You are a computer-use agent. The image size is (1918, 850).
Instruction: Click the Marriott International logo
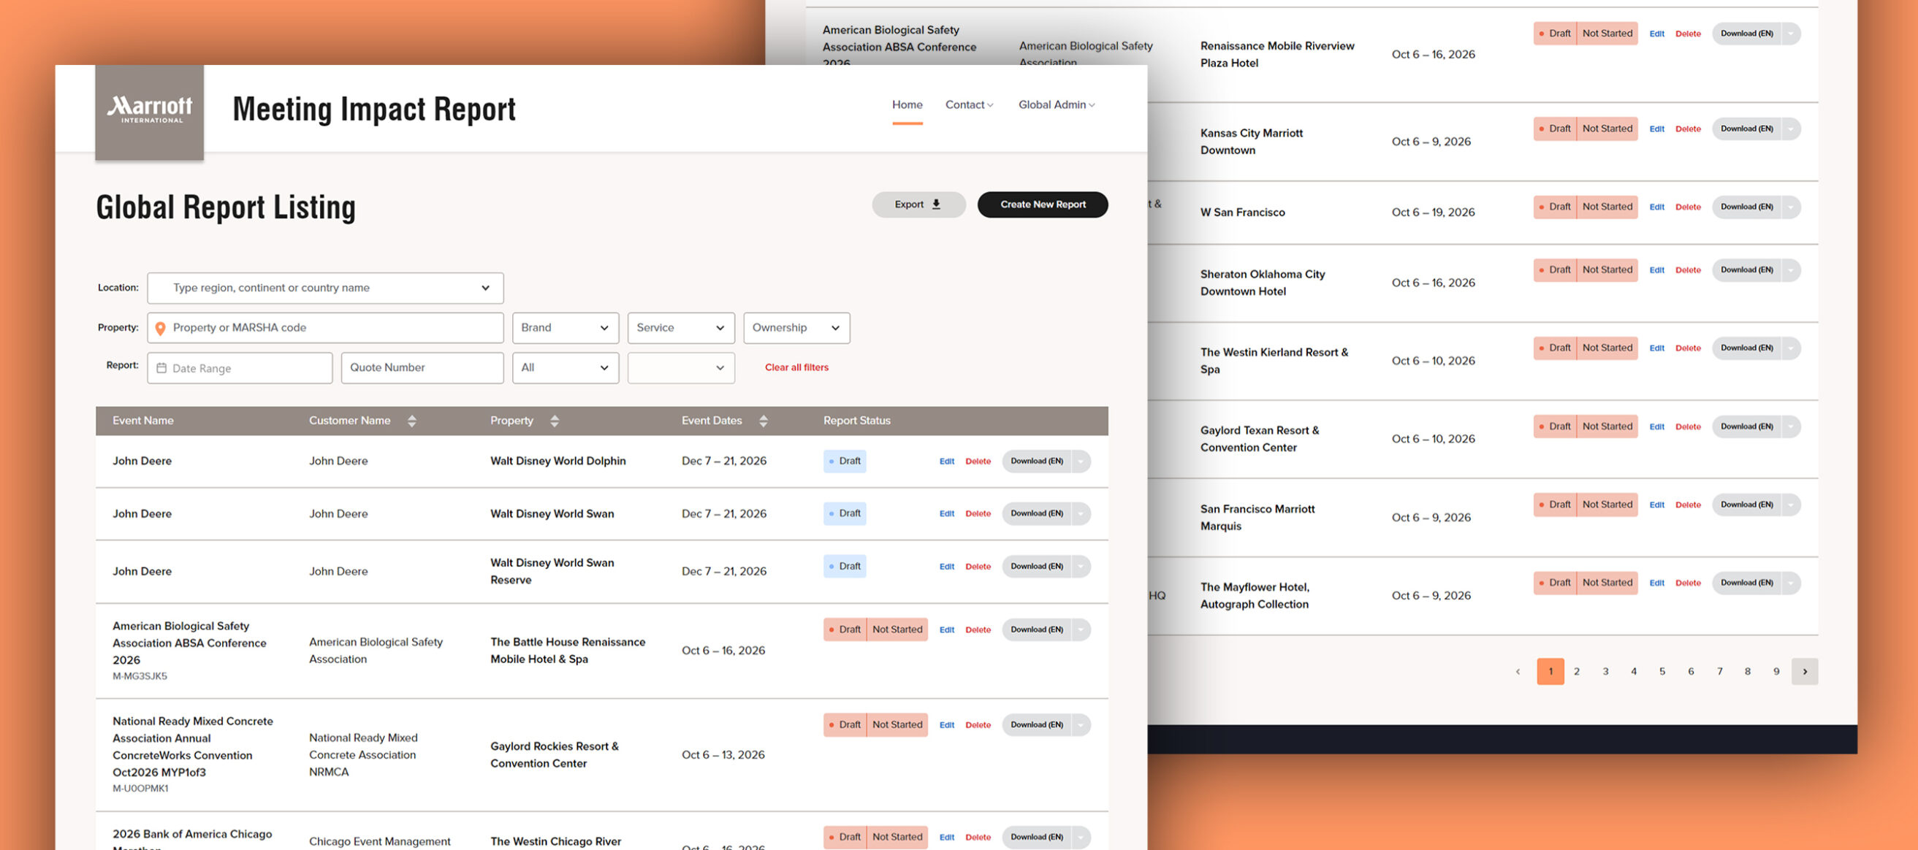[150, 112]
